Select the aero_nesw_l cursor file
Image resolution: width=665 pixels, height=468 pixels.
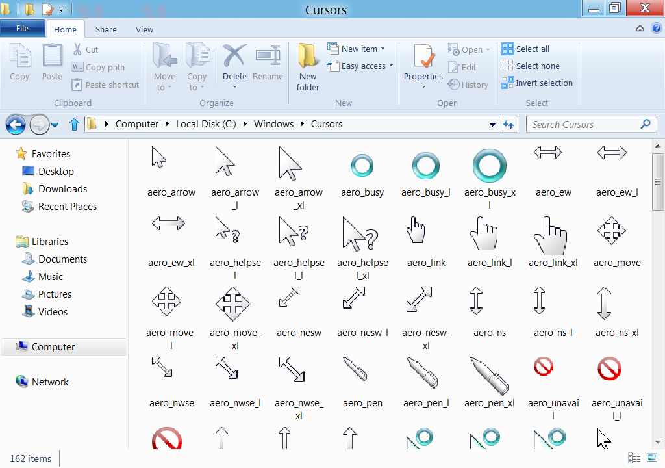[362, 312]
